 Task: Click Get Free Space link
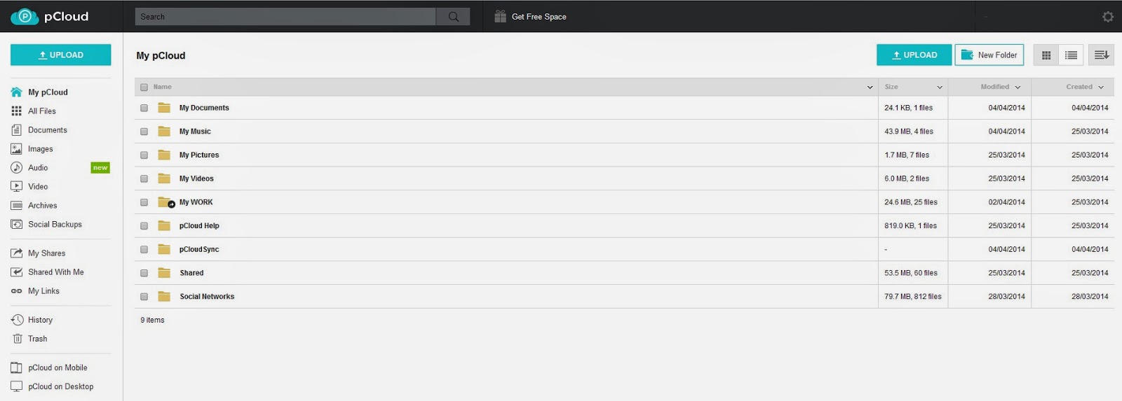[539, 17]
